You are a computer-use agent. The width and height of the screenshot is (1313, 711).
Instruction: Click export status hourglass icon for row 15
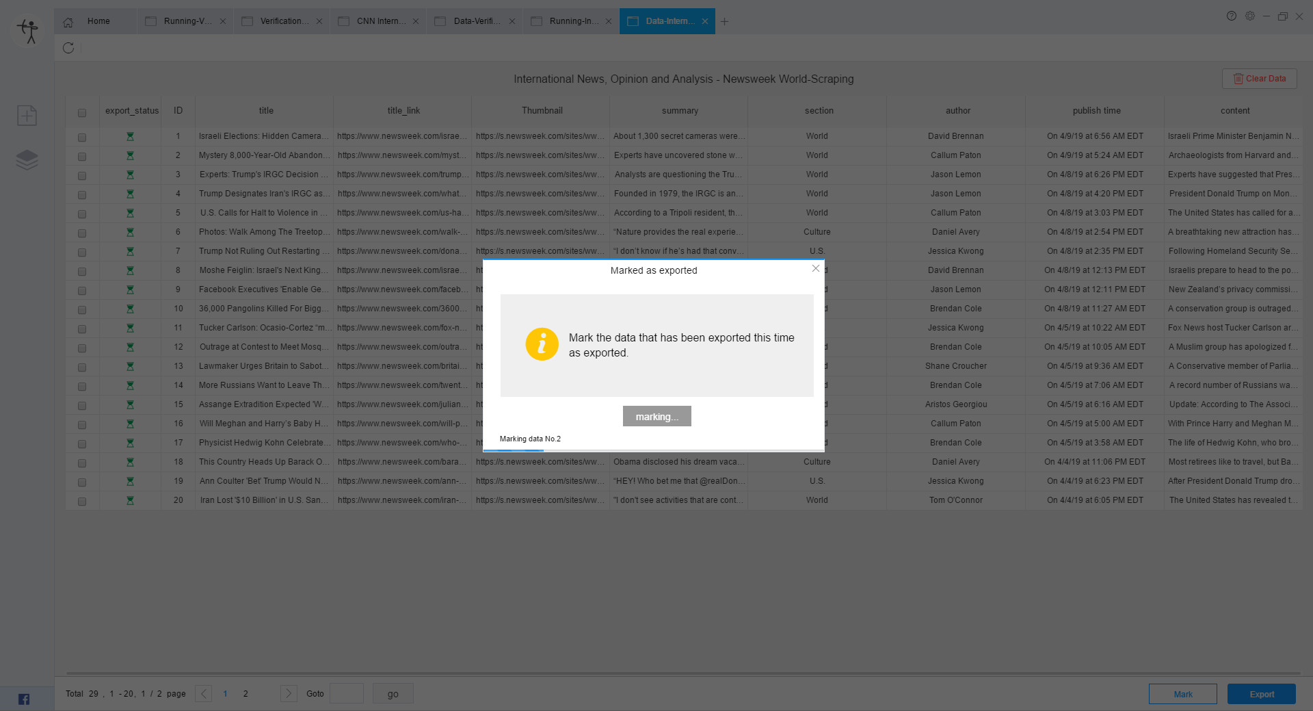[x=130, y=405]
